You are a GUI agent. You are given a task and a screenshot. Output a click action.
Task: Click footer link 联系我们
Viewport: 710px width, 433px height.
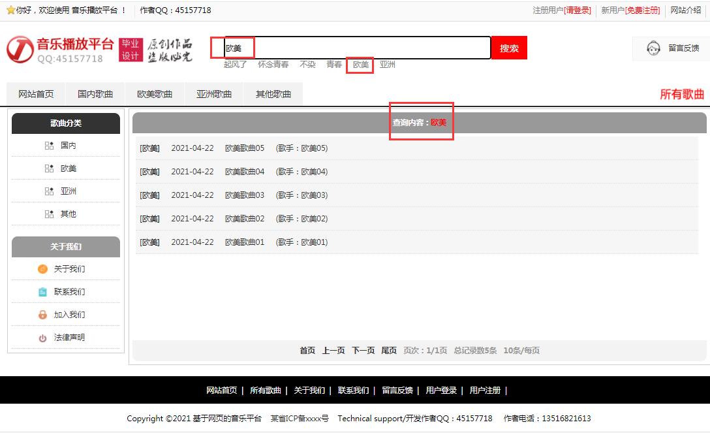(353, 391)
